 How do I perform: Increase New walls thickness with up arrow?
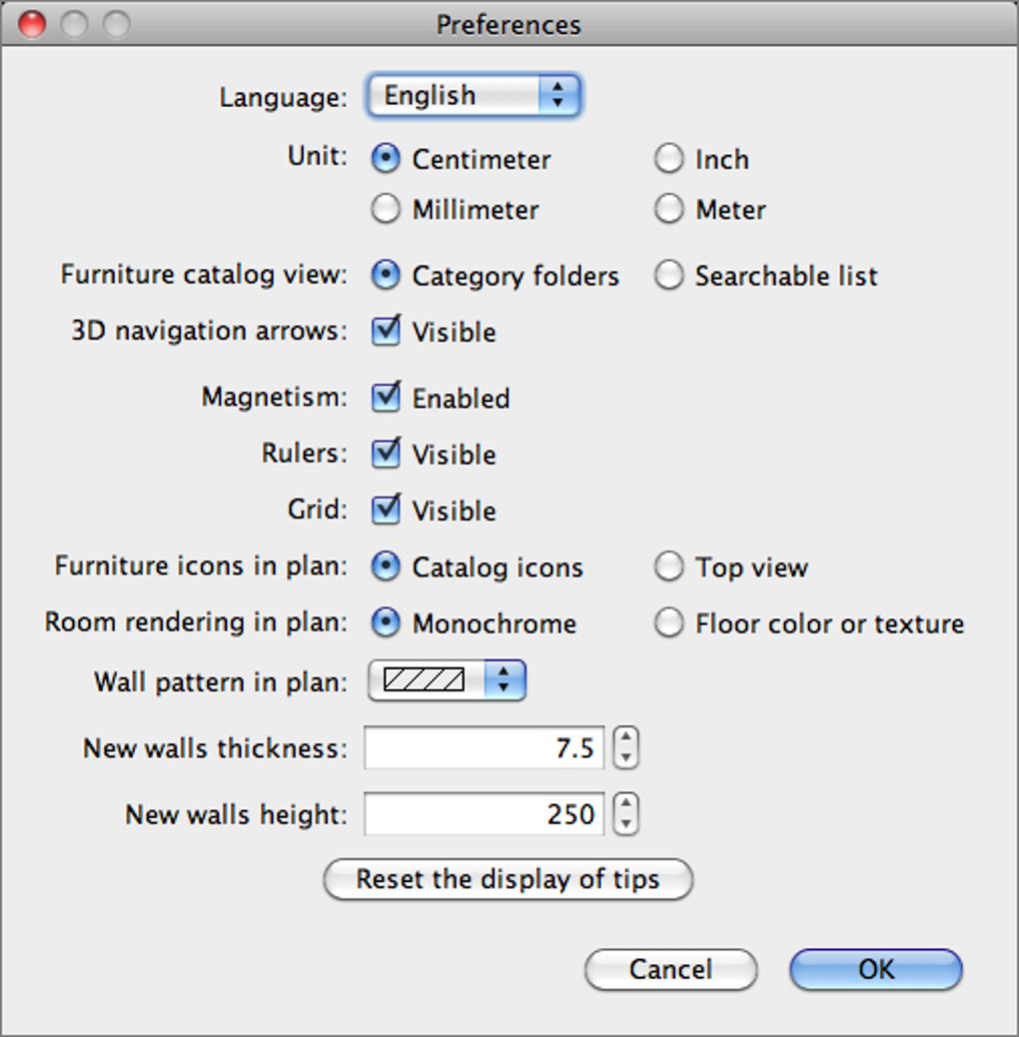point(625,739)
